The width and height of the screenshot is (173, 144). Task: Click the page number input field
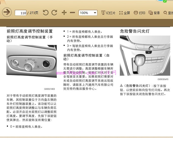21,13
